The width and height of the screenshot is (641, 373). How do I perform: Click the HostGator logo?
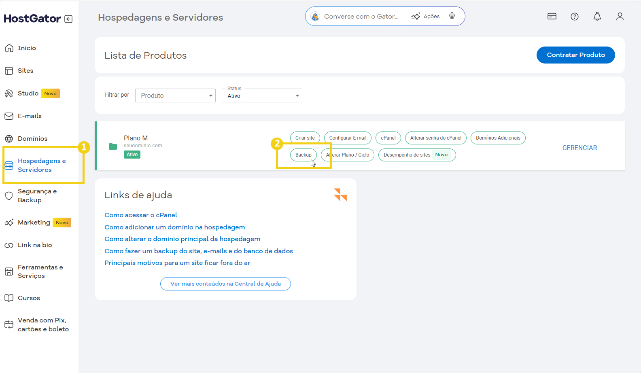click(x=32, y=19)
